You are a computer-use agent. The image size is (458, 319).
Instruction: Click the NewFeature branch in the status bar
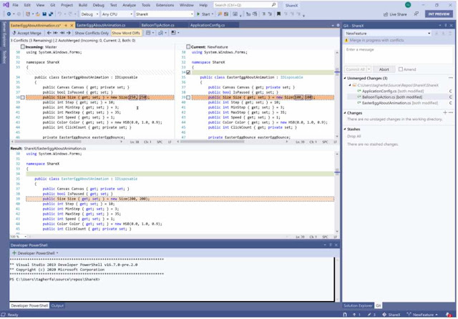click(x=422, y=315)
